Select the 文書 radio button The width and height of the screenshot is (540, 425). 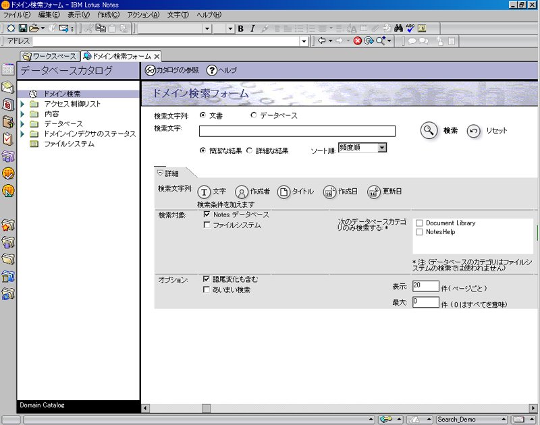203,115
